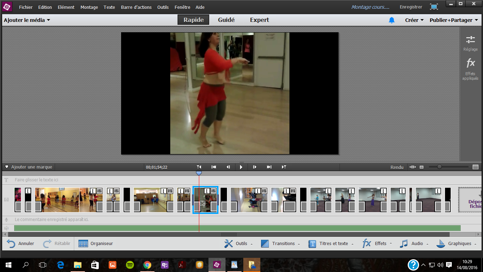Click the blue notification bell

[391, 20]
